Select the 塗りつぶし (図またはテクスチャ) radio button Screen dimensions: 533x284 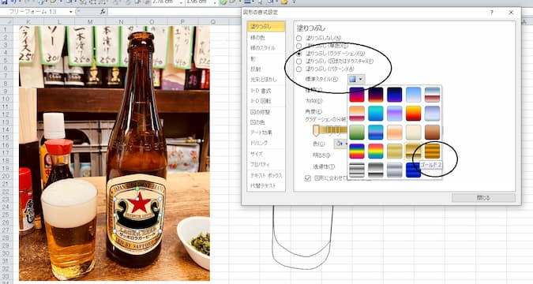pyautogui.click(x=298, y=62)
